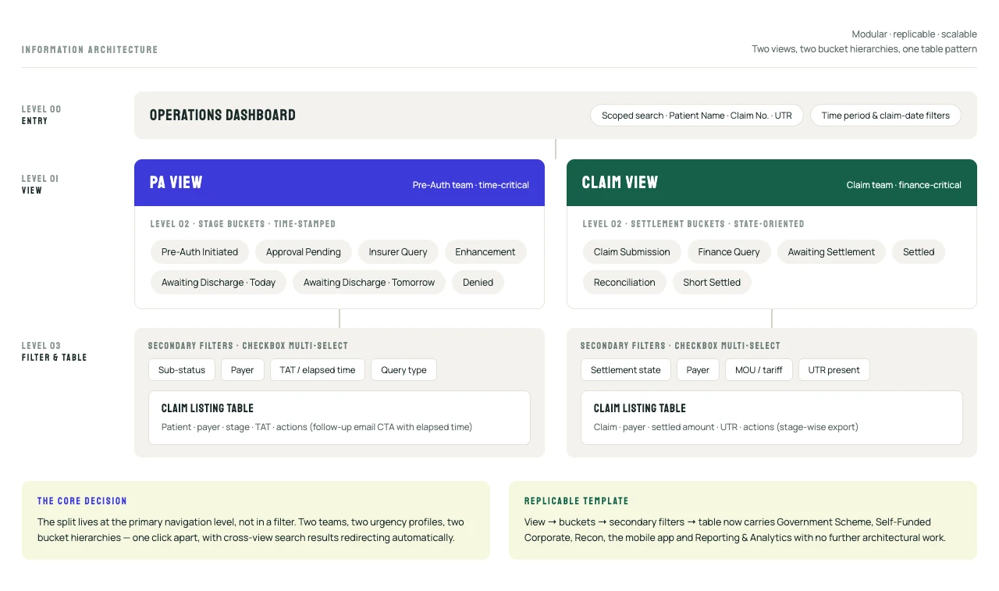Select the UTR present filter chip
999x591 pixels.
(x=834, y=370)
